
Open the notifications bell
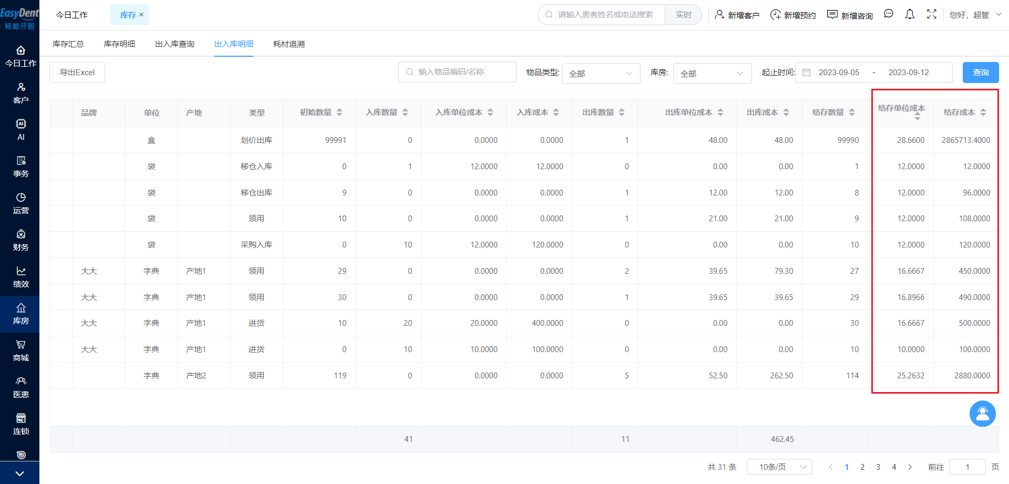[x=910, y=14]
